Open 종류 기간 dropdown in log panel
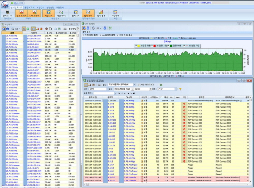This screenshot has width=254, height=188. click(176, 89)
